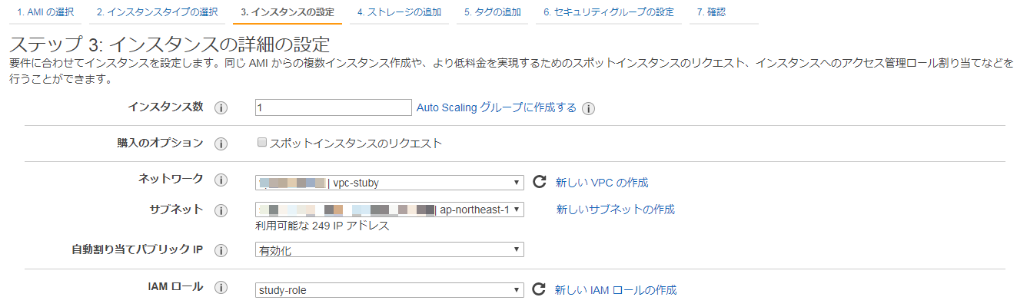
Task: Click the インスタンス数 input field
Action: (x=333, y=108)
